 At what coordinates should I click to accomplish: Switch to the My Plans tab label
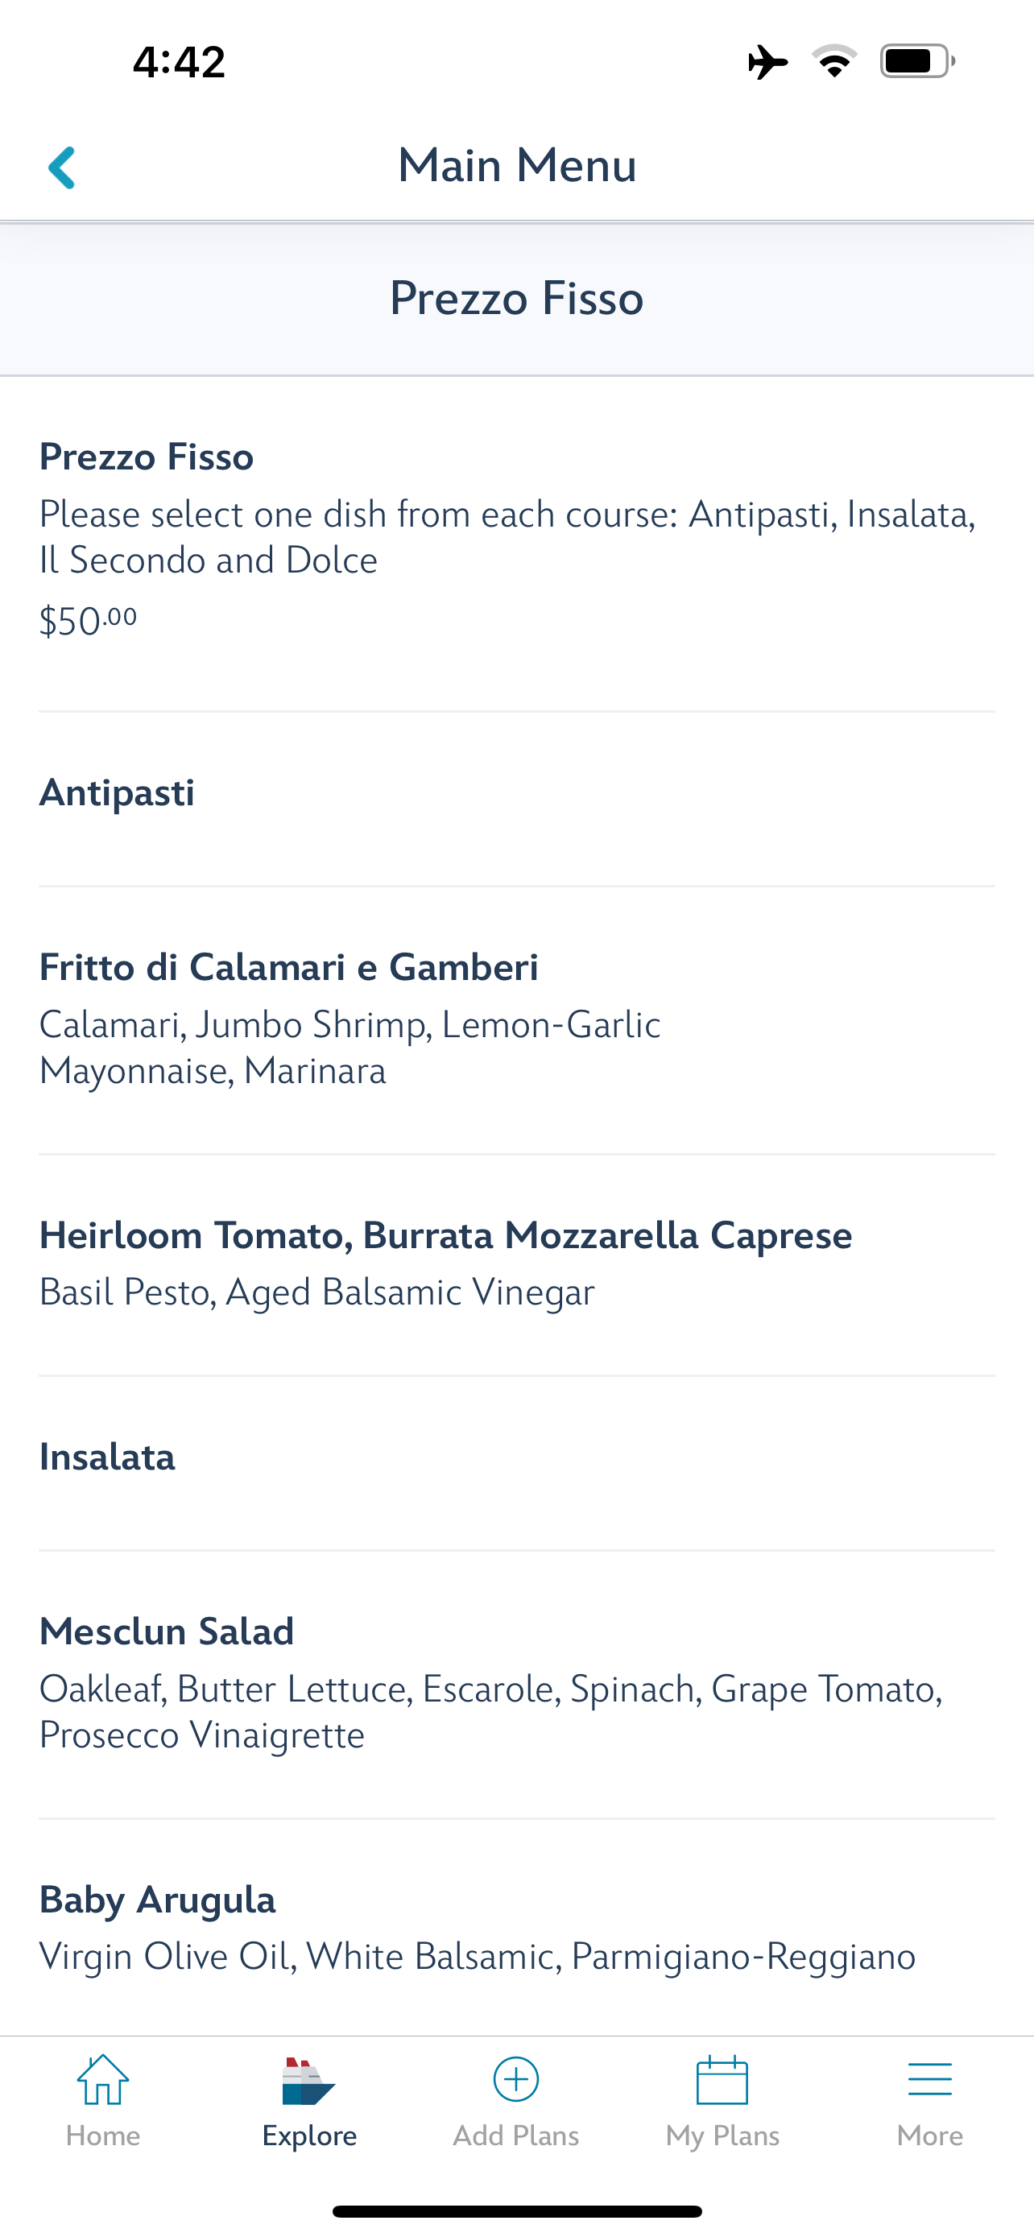722,2136
